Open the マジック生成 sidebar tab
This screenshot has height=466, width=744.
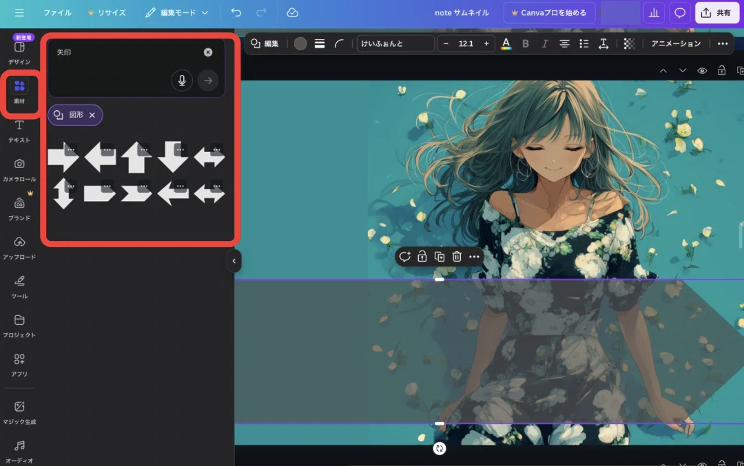19,412
